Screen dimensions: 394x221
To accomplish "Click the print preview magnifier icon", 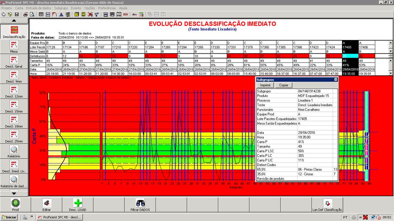I will (32, 15).
